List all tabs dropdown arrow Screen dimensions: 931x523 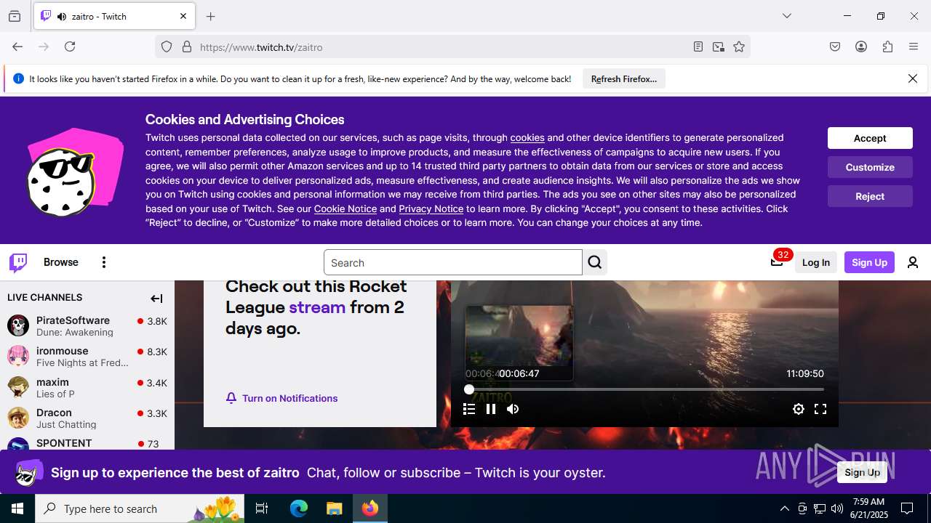(x=787, y=16)
